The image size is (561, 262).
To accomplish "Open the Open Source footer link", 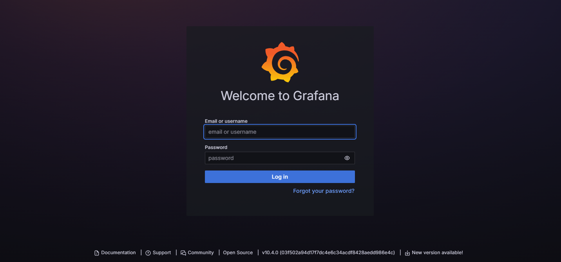I will click(x=238, y=253).
